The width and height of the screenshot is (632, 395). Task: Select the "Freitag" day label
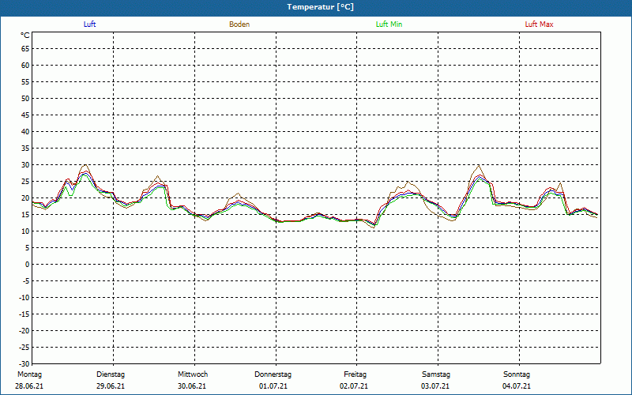click(x=355, y=374)
